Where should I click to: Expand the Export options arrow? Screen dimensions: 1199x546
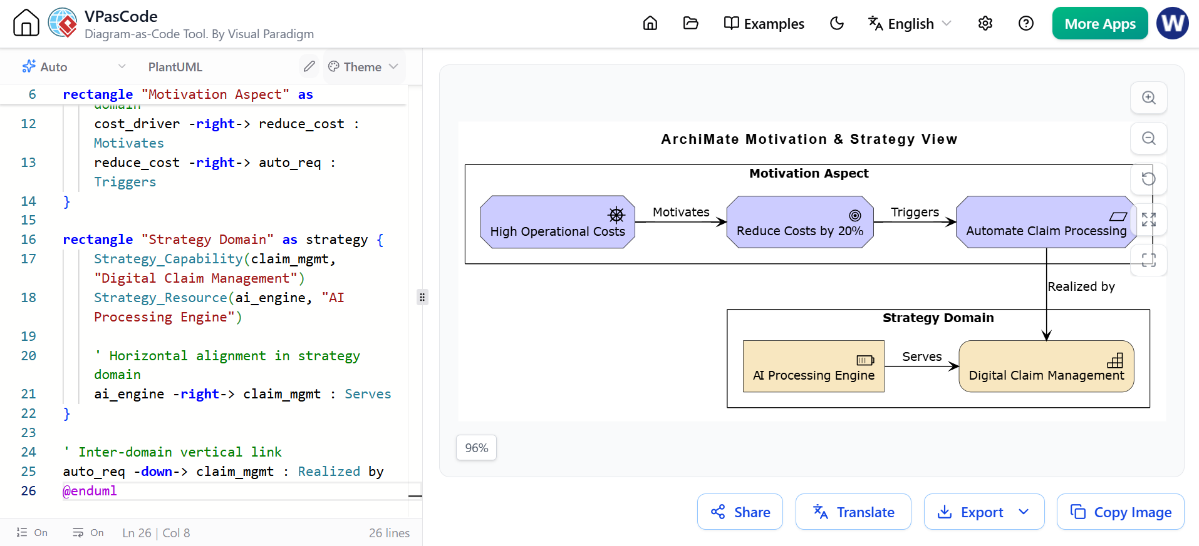pos(1024,512)
